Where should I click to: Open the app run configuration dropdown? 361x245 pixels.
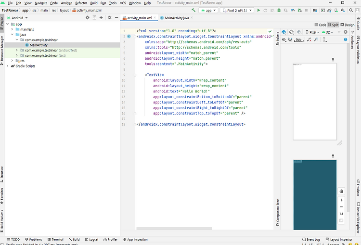click(x=208, y=11)
